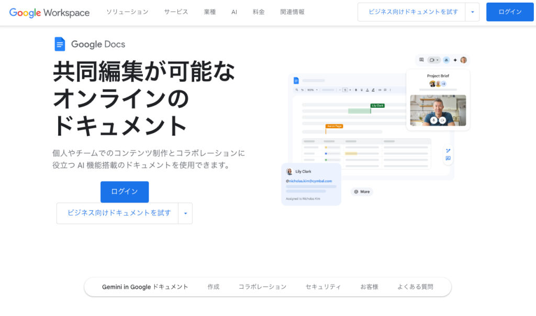Click the magic pen icon on document side
Image resolution: width=536 pixels, height=316 pixels.
[x=448, y=151]
